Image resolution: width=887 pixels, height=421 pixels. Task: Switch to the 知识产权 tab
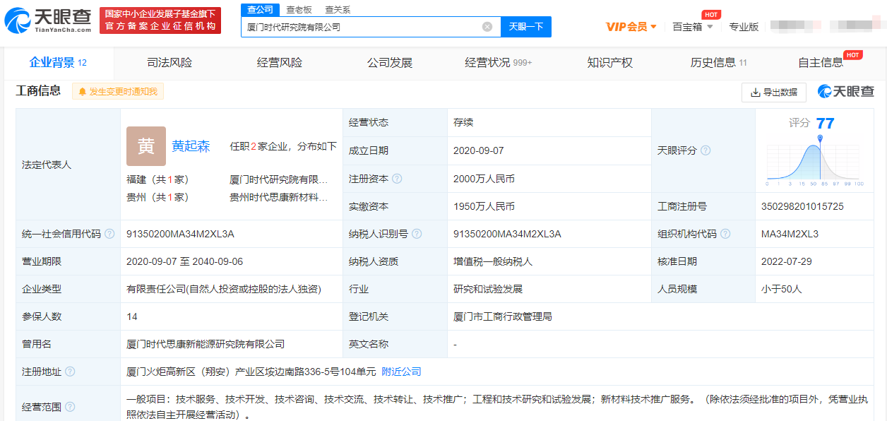coord(610,63)
